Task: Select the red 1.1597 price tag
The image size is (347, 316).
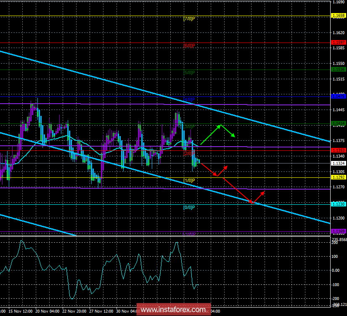Action: tap(339, 43)
